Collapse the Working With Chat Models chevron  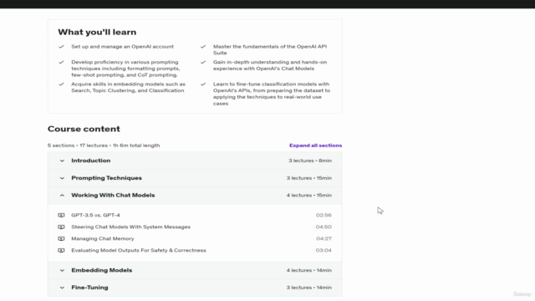(62, 195)
